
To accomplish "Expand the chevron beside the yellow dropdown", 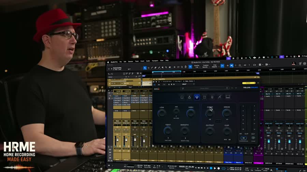I will [x=258, y=83].
